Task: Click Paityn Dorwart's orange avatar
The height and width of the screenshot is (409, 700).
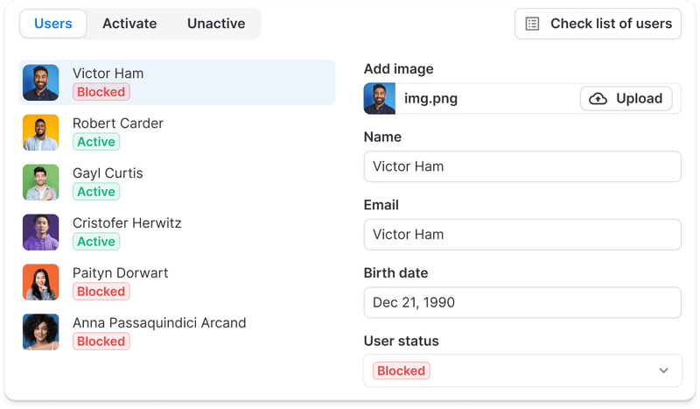Action: pos(40,282)
